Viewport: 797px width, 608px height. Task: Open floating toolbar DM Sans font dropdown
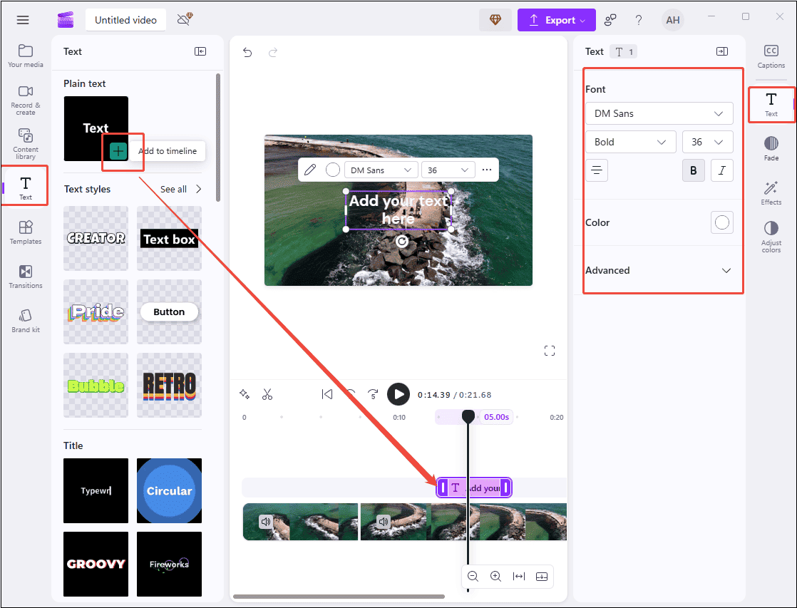click(381, 170)
